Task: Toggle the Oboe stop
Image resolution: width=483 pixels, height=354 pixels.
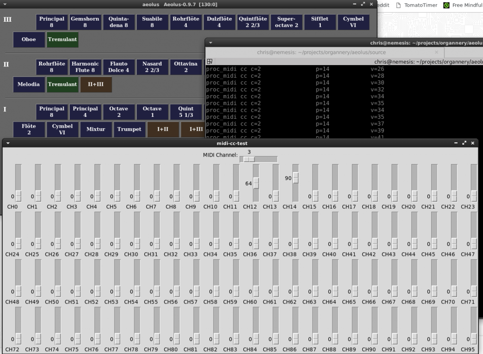Action: tap(29, 40)
